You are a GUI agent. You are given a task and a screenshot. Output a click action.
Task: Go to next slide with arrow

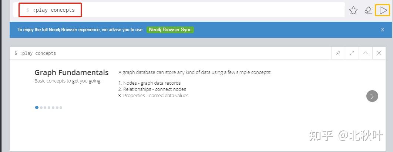372,96
